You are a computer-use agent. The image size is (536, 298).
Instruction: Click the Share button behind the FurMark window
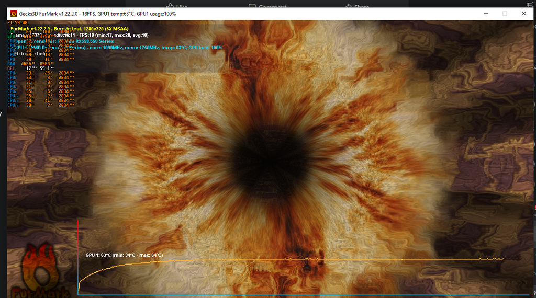point(357,5)
